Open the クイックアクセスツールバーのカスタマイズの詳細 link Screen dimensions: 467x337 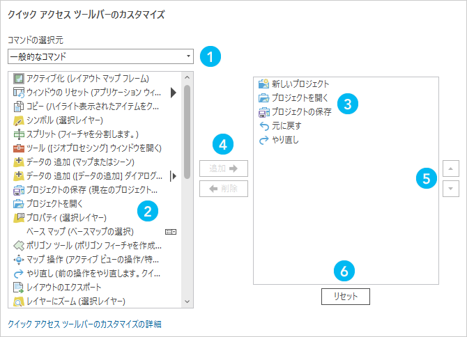[x=84, y=324]
